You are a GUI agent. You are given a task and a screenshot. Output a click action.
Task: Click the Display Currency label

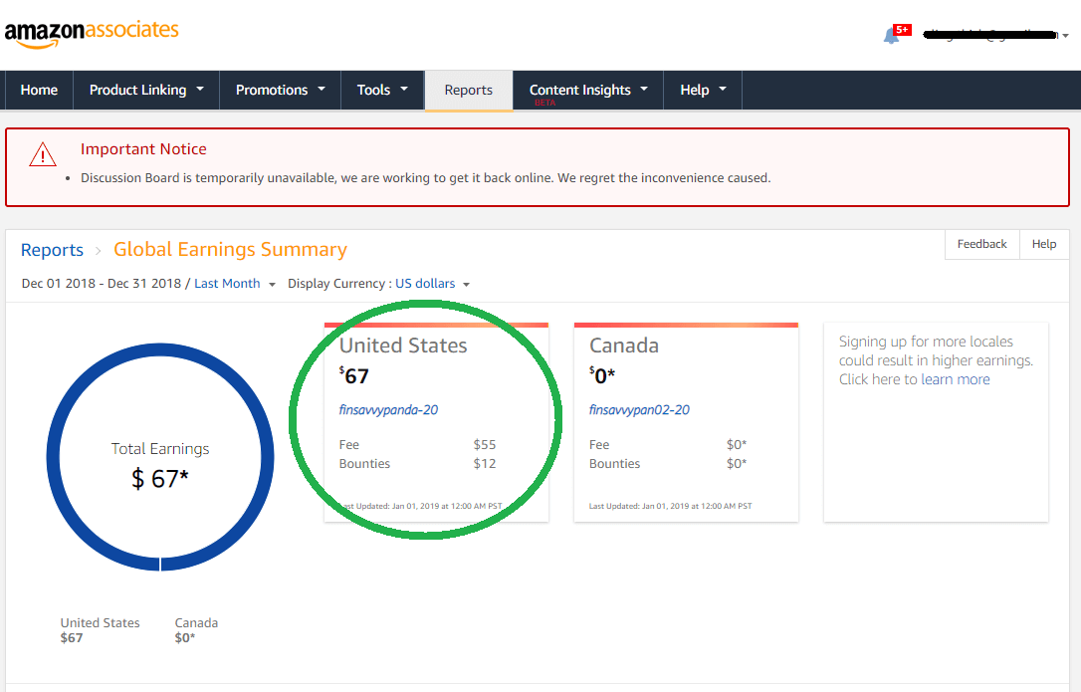pyautogui.click(x=339, y=284)
